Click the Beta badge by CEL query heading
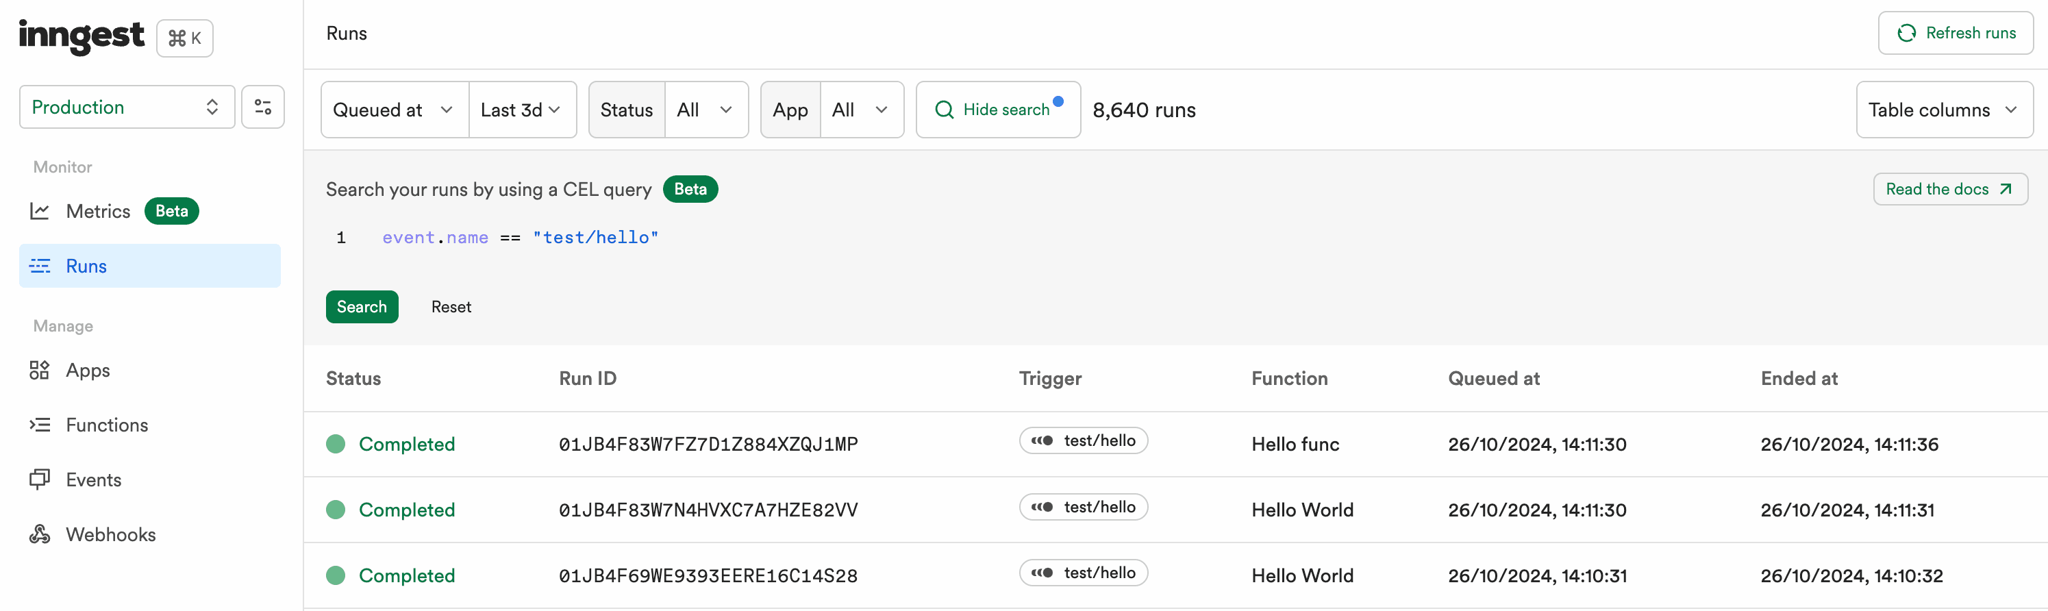2048x611 pixels. coord(690,189)
